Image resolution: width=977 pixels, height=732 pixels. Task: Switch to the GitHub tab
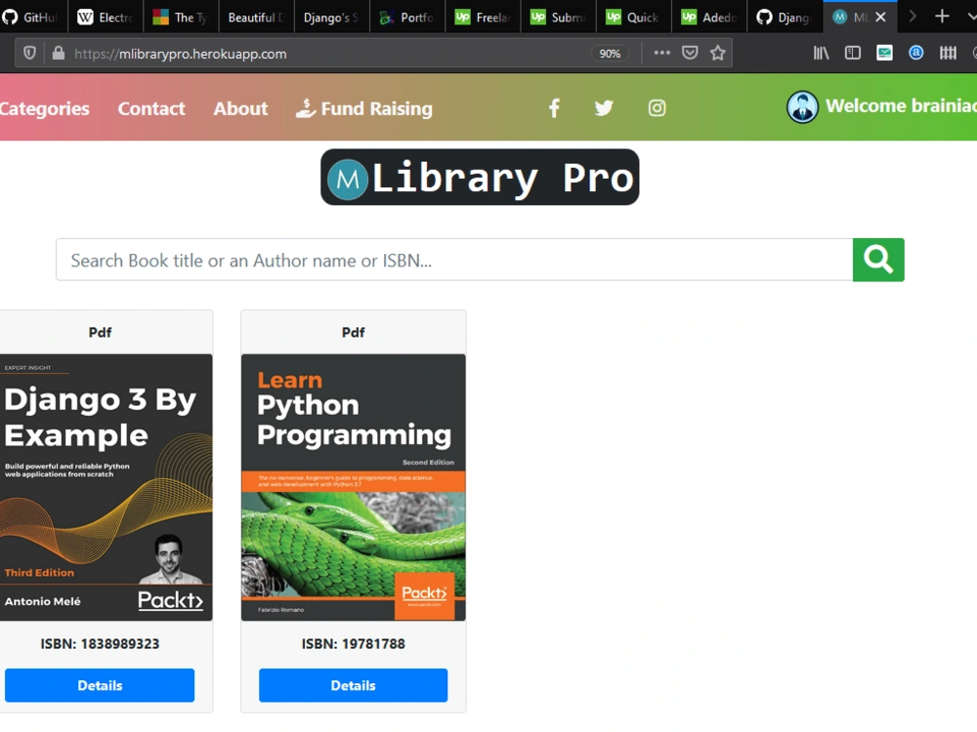point(29,16)
